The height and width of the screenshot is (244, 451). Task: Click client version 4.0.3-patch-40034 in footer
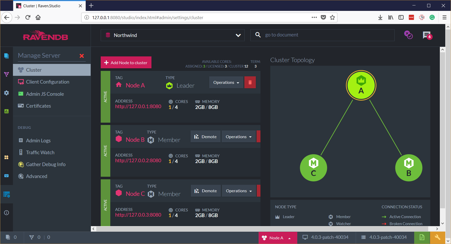click(325, 237)
